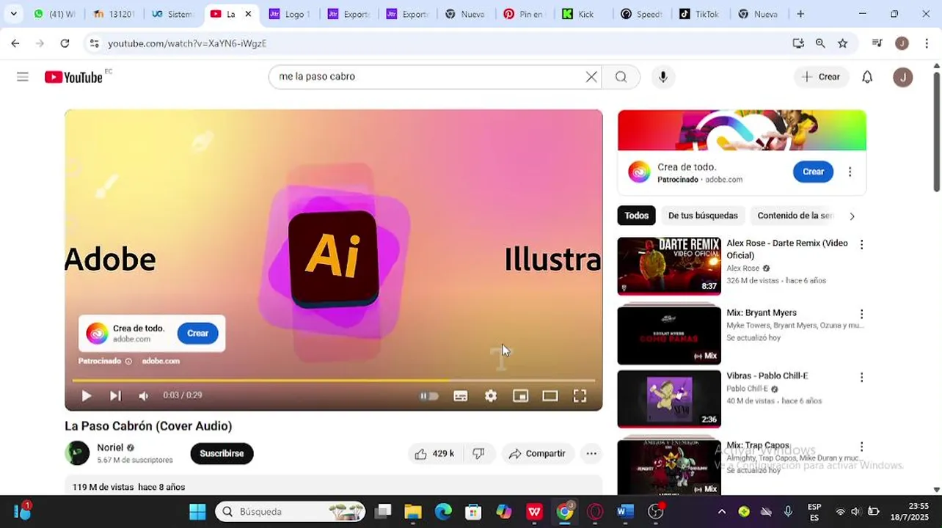Viewport: 942px width, 528px height.
Task: Open Windows Start menu
Action: [x=197, y=511]
